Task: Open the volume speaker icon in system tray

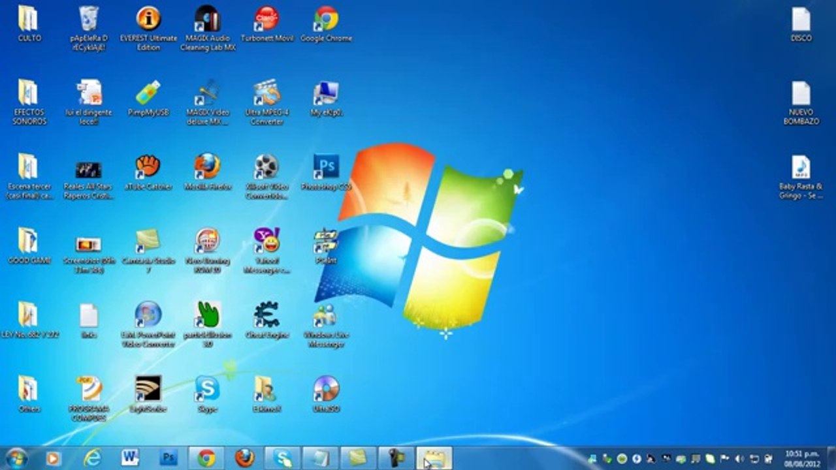Action: pos(739,459)
